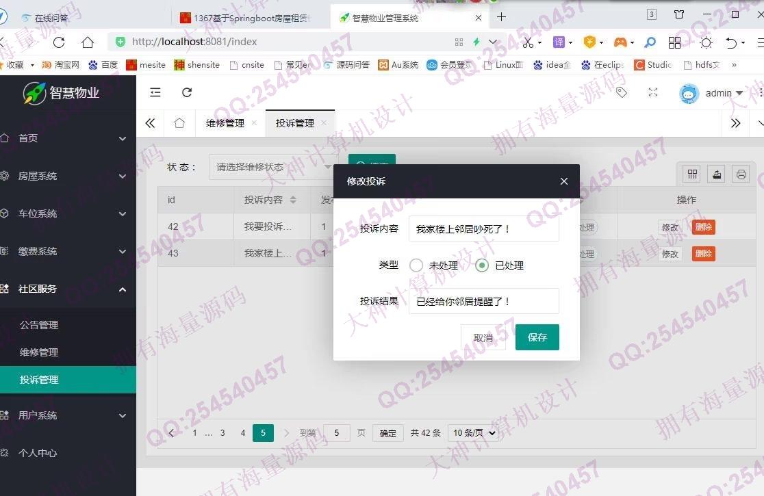Image resolution: width=764 pixels, height=496 pixels.
Task: Click the browser magnifier search icon
Action: pyautogui.click(x=650, y=43)
